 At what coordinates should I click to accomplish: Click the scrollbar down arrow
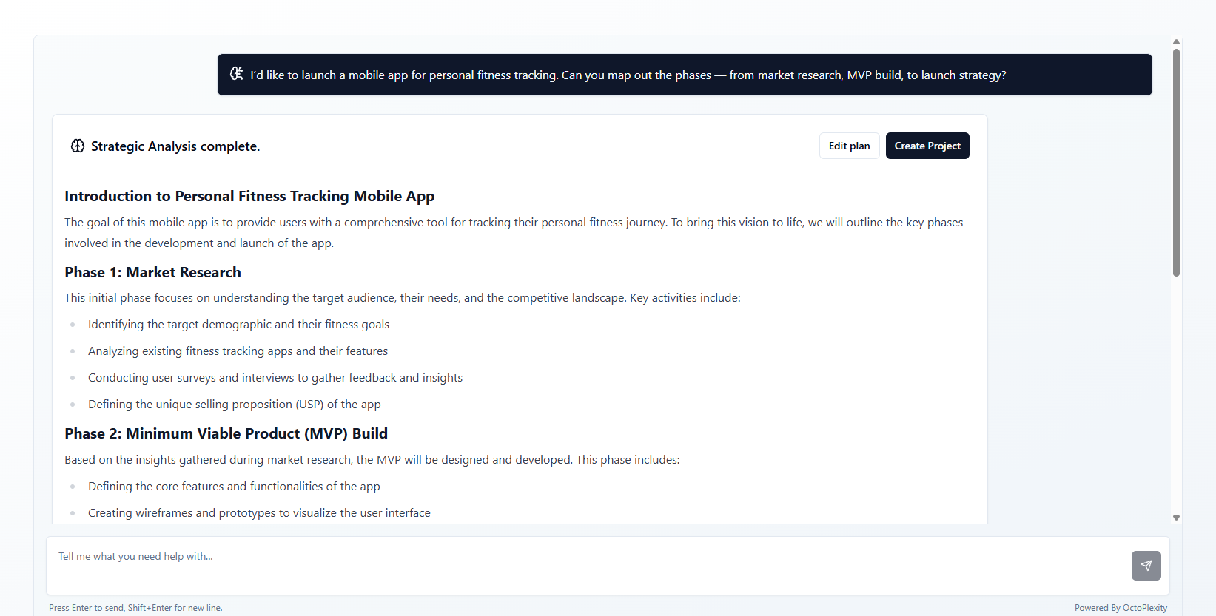click(x=1176, y=518)
